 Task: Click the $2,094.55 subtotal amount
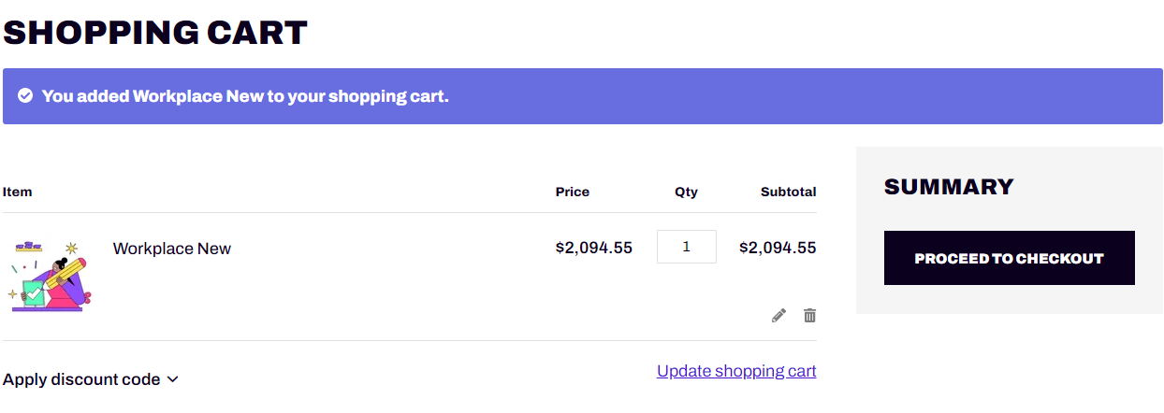778,248
